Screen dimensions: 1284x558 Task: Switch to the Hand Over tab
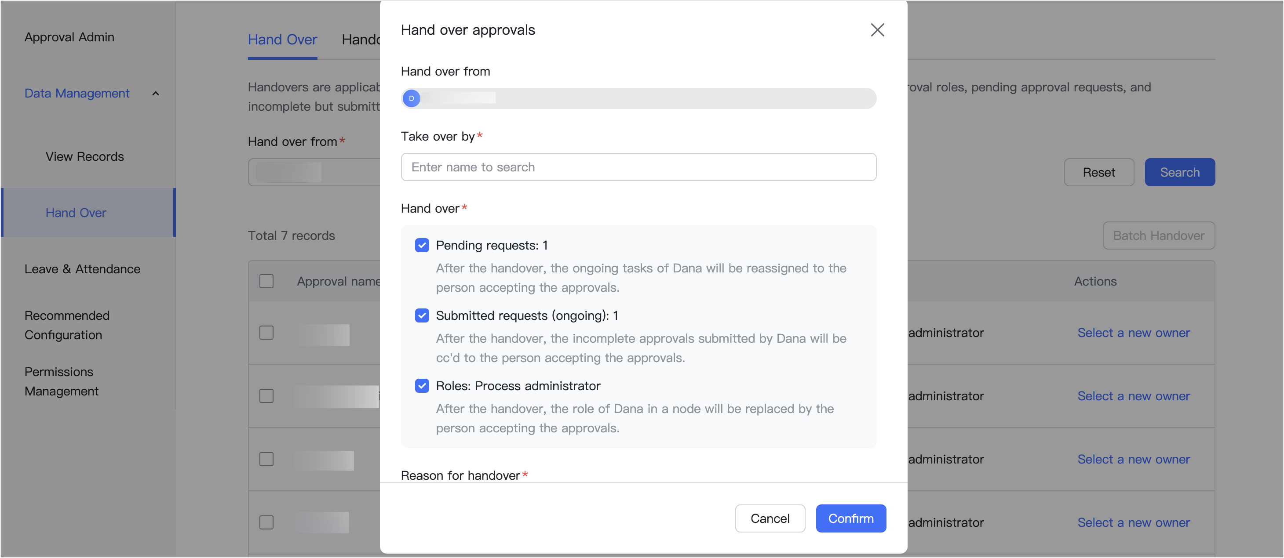pos(282,40)
